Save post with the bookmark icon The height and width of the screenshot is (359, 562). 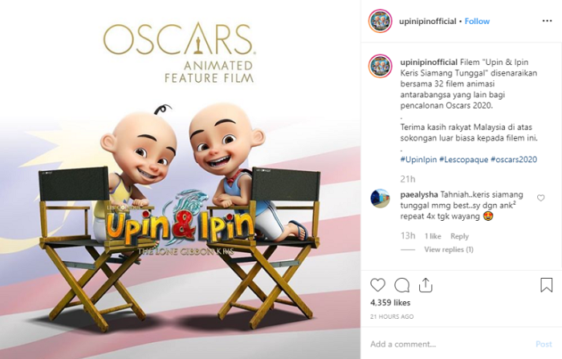pos(546,285)
